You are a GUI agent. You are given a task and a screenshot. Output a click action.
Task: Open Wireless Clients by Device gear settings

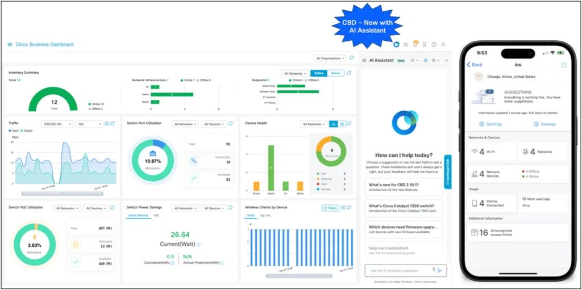pyautogui.click(x=343, y=208)
